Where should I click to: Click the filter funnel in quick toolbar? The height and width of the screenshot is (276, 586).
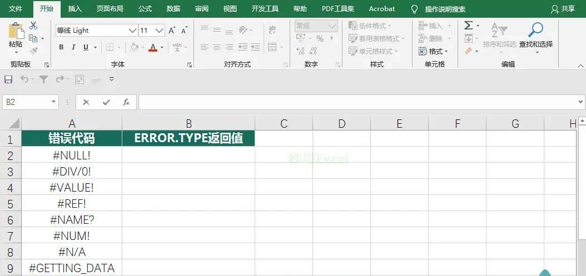[x=44, y=79]
